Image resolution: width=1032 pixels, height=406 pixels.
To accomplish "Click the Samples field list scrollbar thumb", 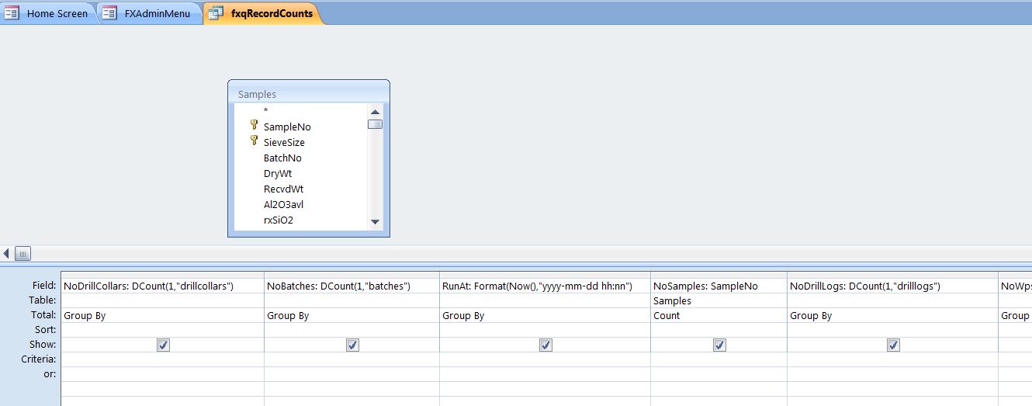I will (x=376, y=124).
